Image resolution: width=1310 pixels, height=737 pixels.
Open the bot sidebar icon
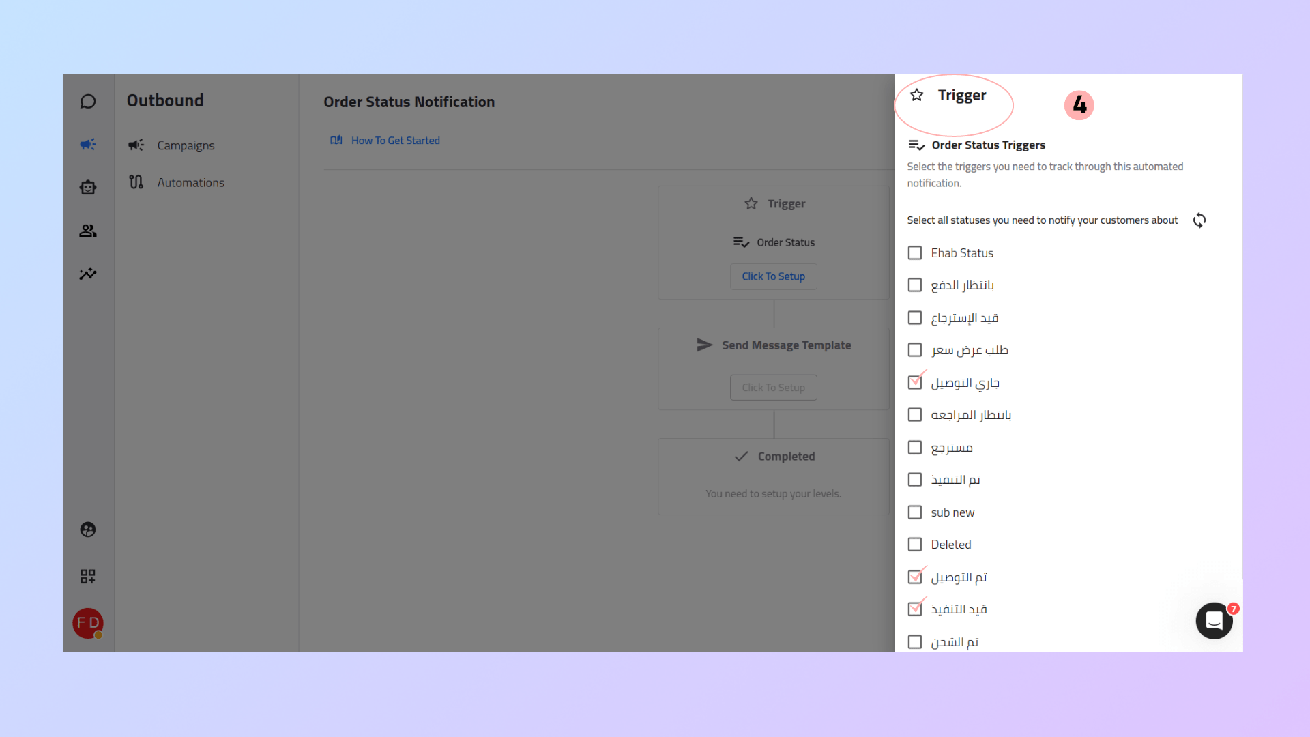(x=88, y=188)
